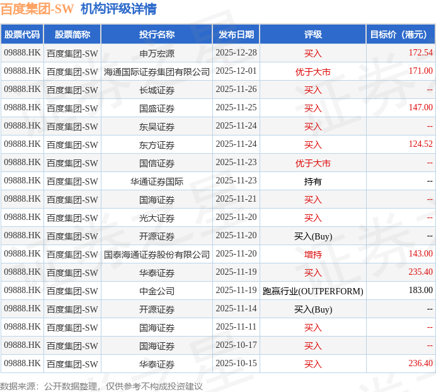This screenshot has height=392, width=436.
Task: Select the 东吴证券 cell
Action: pyautogui.click(x=157, y=126)
